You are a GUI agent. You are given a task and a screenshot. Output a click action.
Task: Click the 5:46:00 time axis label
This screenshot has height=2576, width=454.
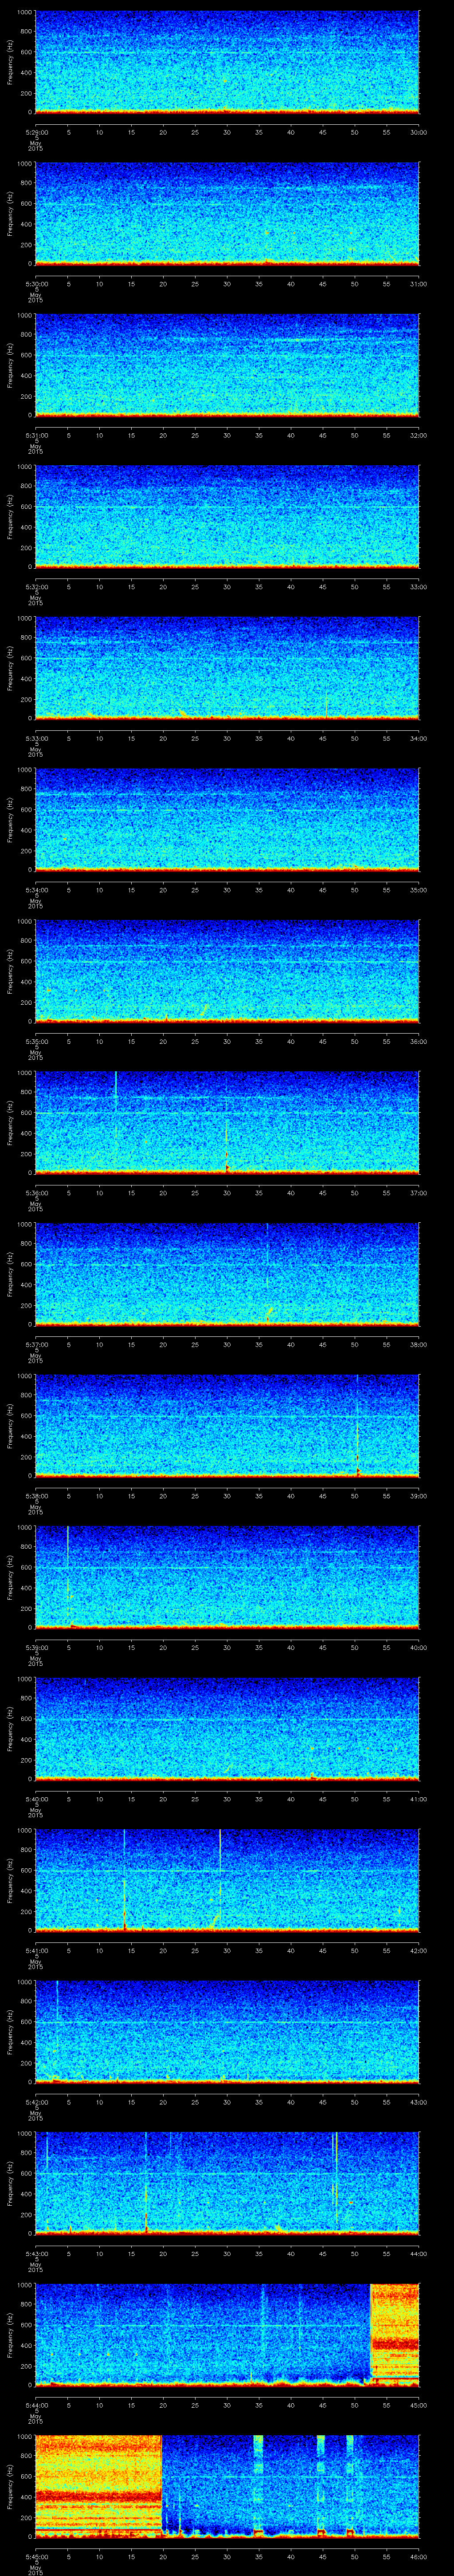[x=418, y=2556]
